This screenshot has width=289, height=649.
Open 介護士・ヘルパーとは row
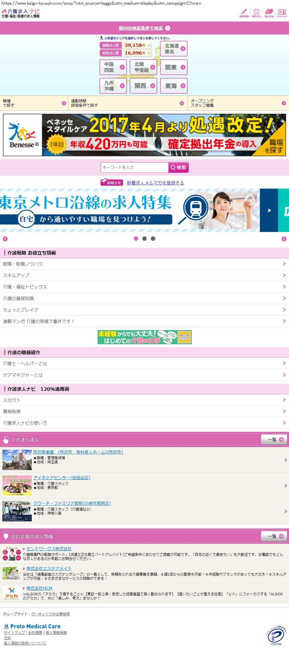[144, 363]
